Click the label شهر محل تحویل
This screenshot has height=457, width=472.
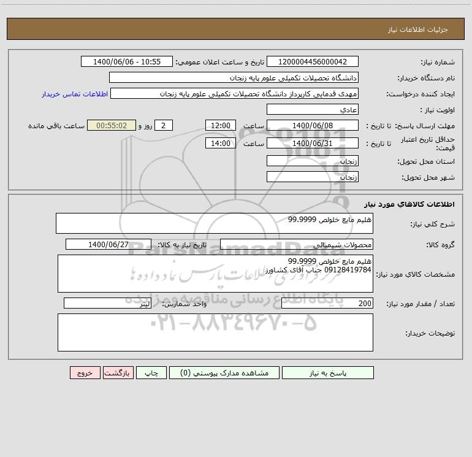(x=428, y=177)
